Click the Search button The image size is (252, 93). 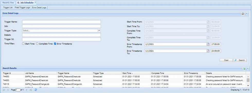click(x=240, y=60)
